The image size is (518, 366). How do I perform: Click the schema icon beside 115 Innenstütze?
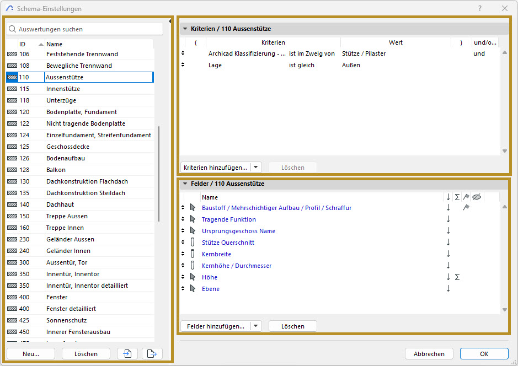tap(12, 89)
